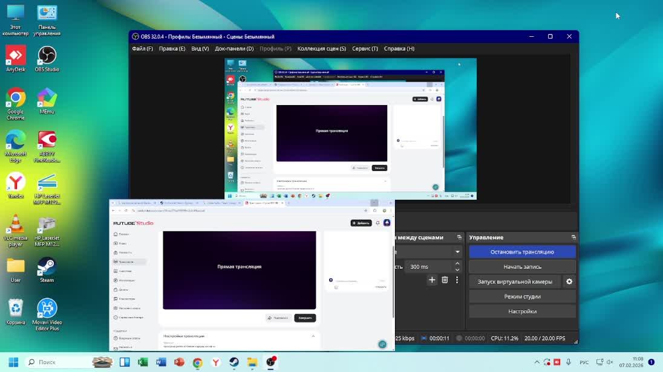
Task: Click Запуск виртуальной камеры button
Action: click(x=515, y=281)
